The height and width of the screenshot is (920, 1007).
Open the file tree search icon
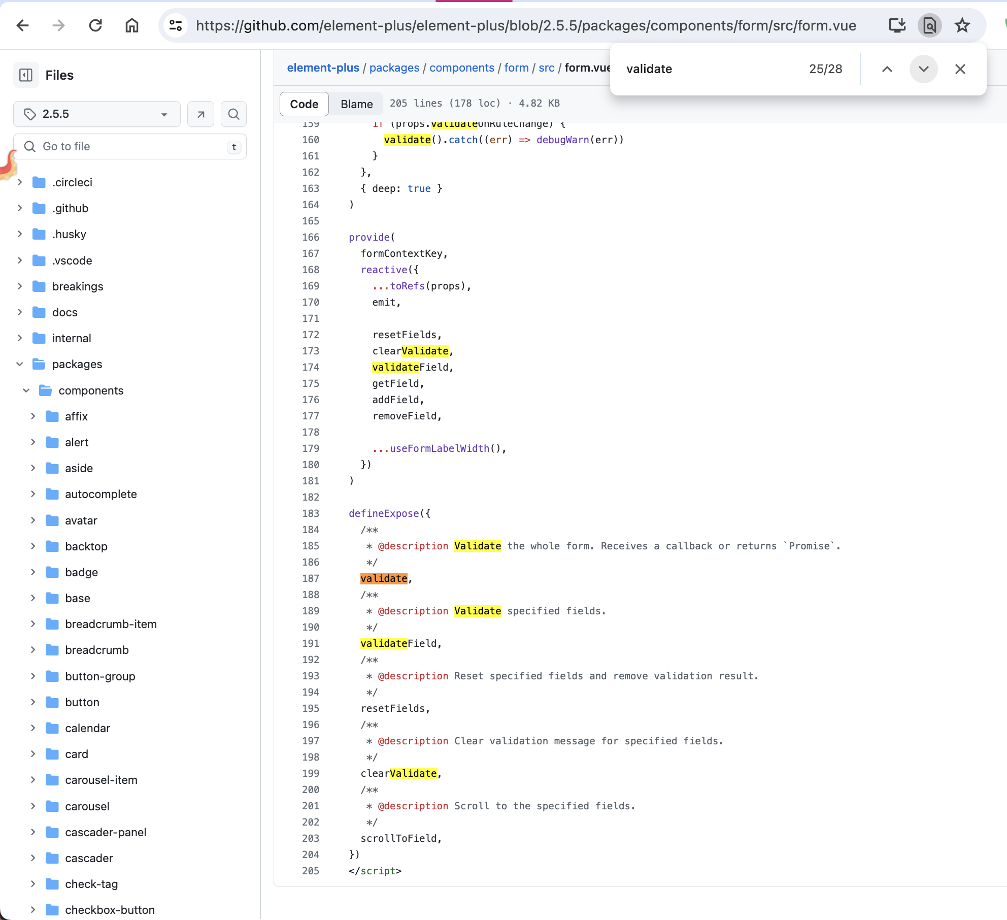pos(233,114)
